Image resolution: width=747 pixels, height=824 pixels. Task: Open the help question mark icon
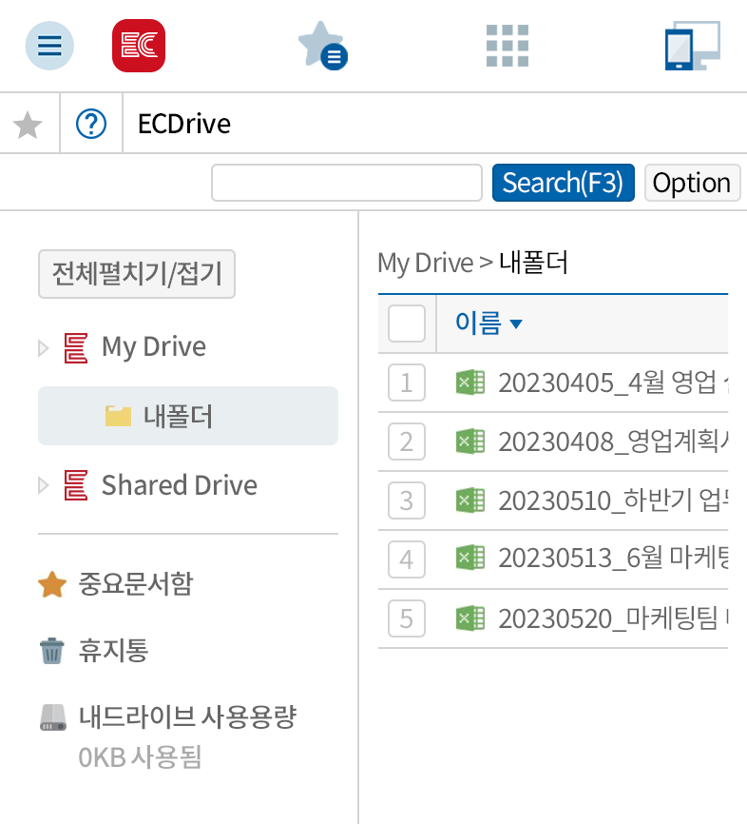[x=91, y=124]
